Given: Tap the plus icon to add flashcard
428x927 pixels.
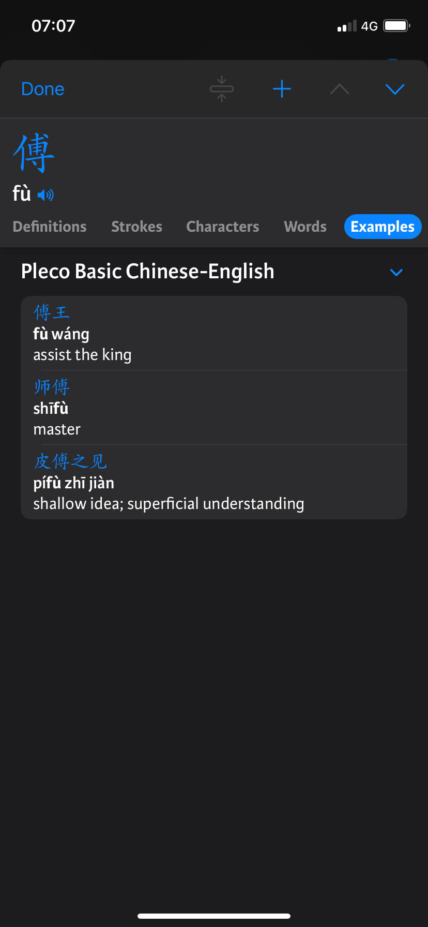Looking at the screenshot, I should click(282, 89).
